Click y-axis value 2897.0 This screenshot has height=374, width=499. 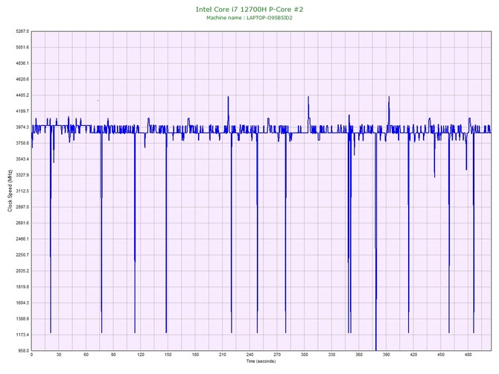tap(22, 207)
